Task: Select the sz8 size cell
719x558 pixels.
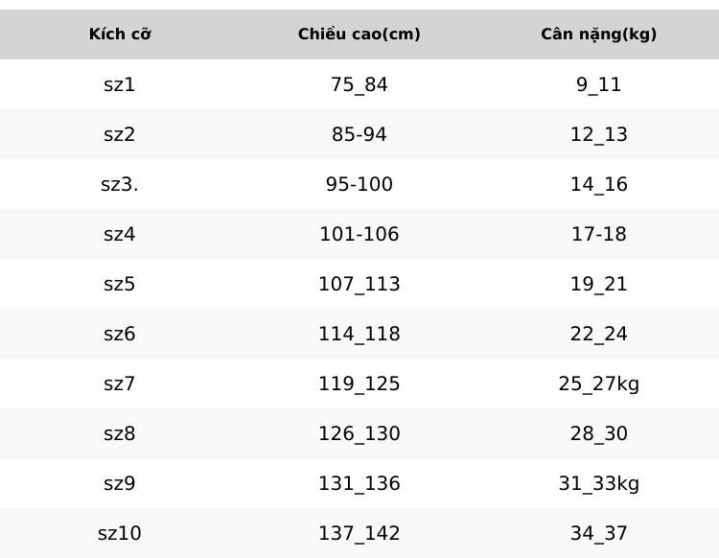Action: point(119,433)
